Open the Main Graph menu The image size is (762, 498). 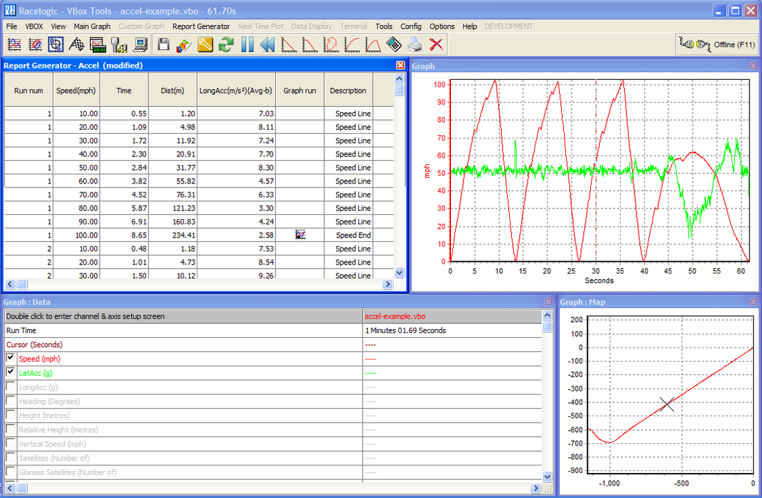tap(92, 26)
